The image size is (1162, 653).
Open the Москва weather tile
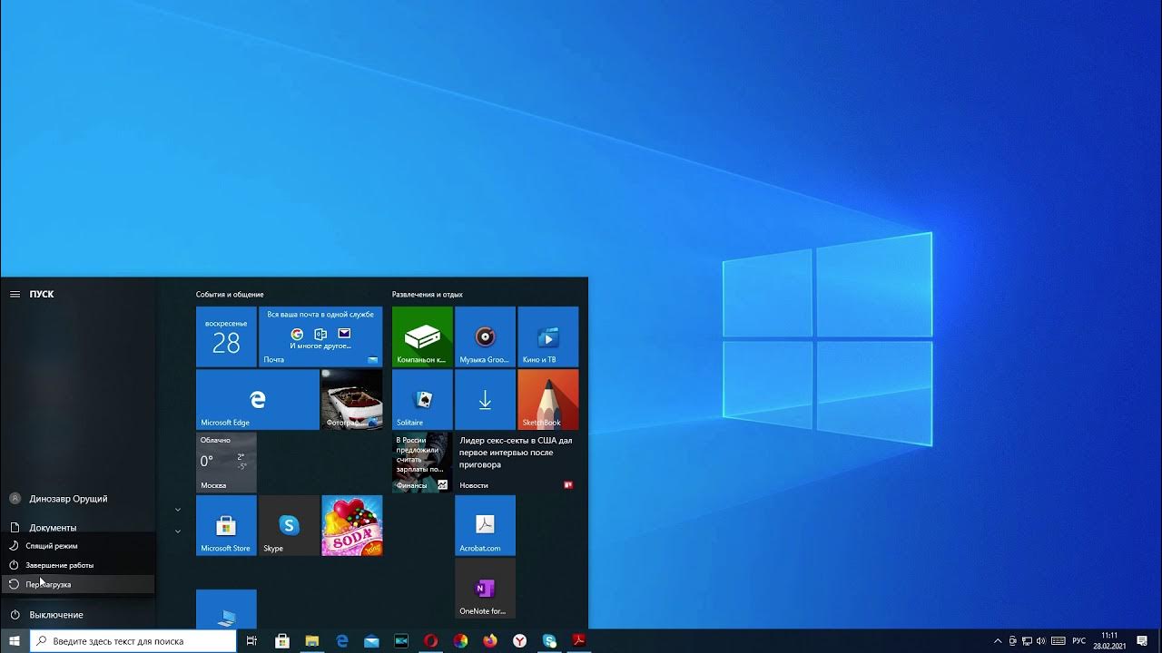(226, 462)
